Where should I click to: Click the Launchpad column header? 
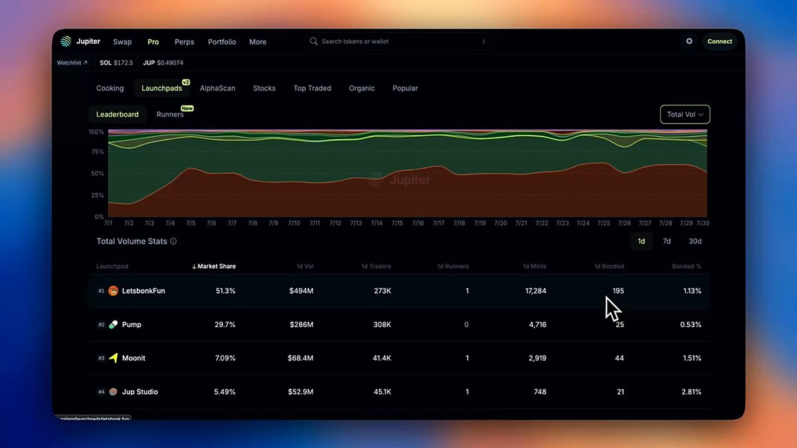point(112,266)
